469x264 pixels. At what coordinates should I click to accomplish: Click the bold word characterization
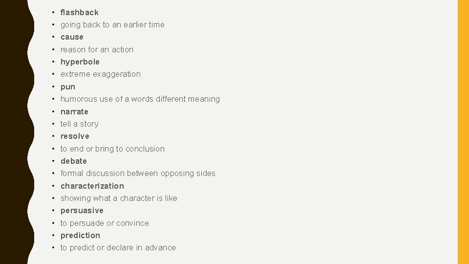[x=92, y=186]
